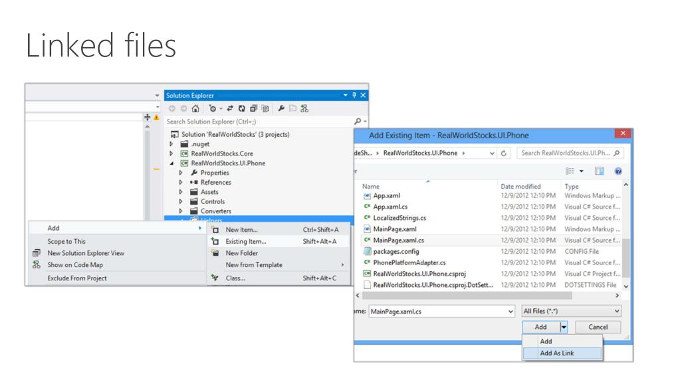
Task: Select MainPage.xaml file
Action: [x=395, y=229]
